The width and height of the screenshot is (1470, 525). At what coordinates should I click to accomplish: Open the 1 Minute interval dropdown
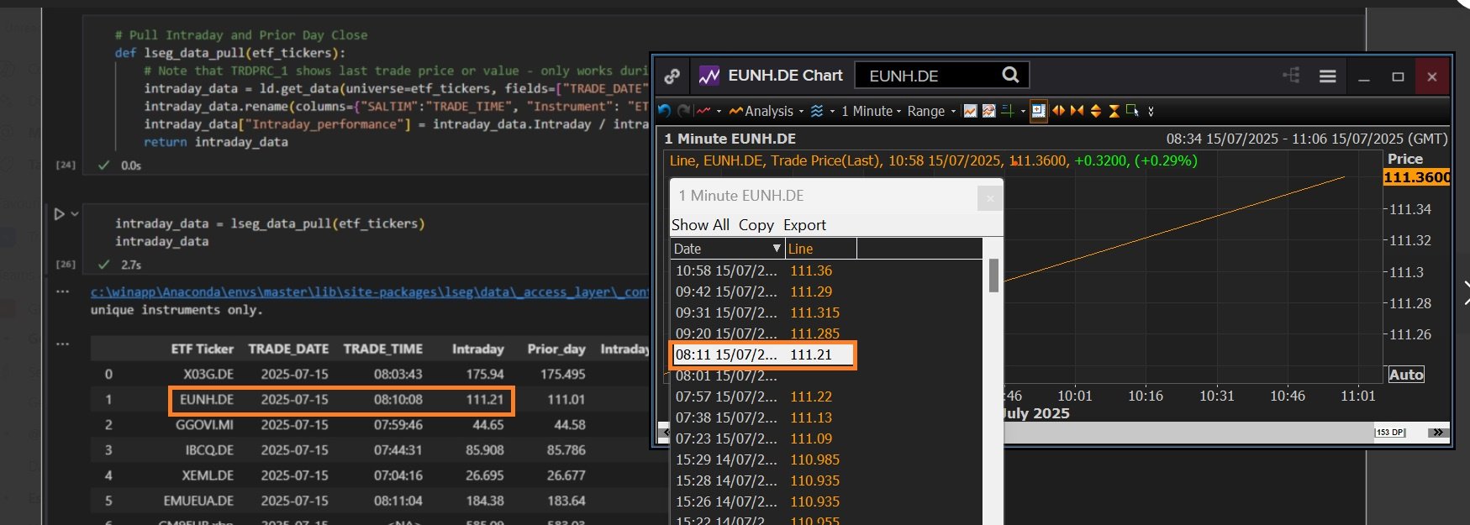click(872, 111)
